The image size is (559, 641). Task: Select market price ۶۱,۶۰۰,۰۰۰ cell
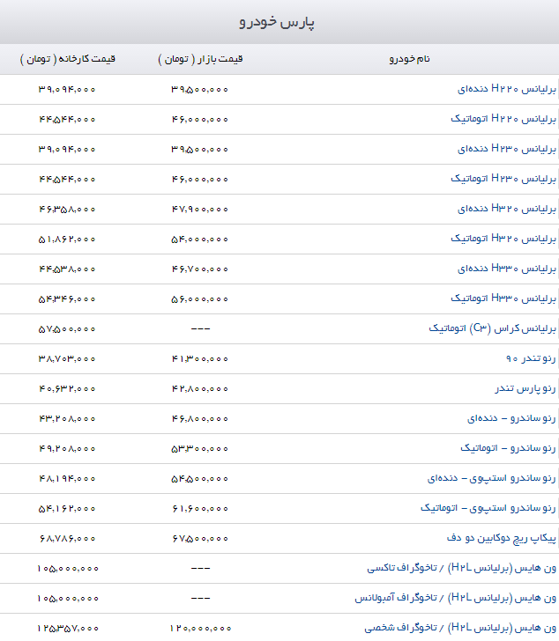click(x=199, y=509)
